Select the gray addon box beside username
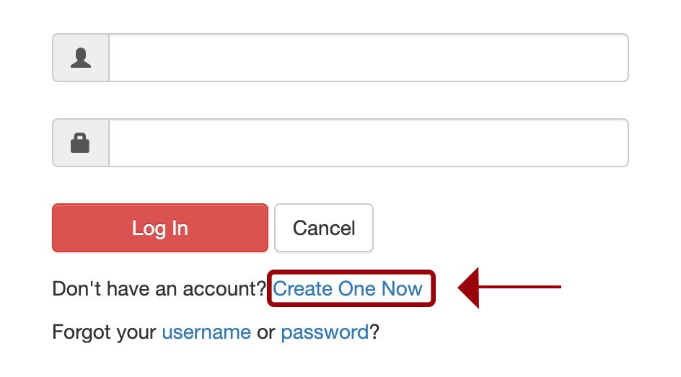 pyautogui.click(x=81, y=58)
